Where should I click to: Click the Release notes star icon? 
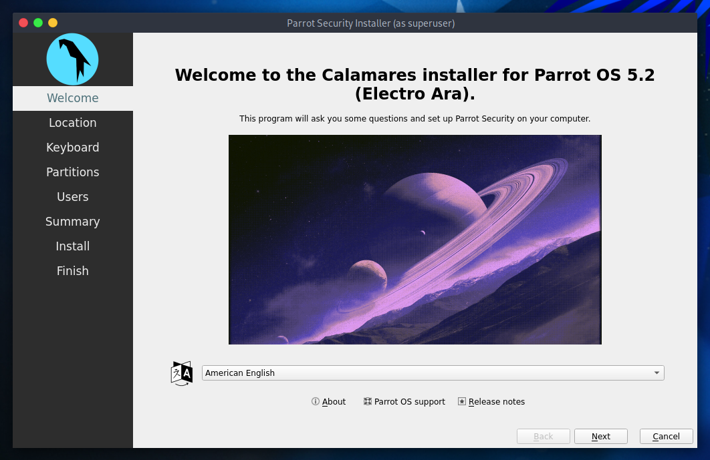point(462,401)
